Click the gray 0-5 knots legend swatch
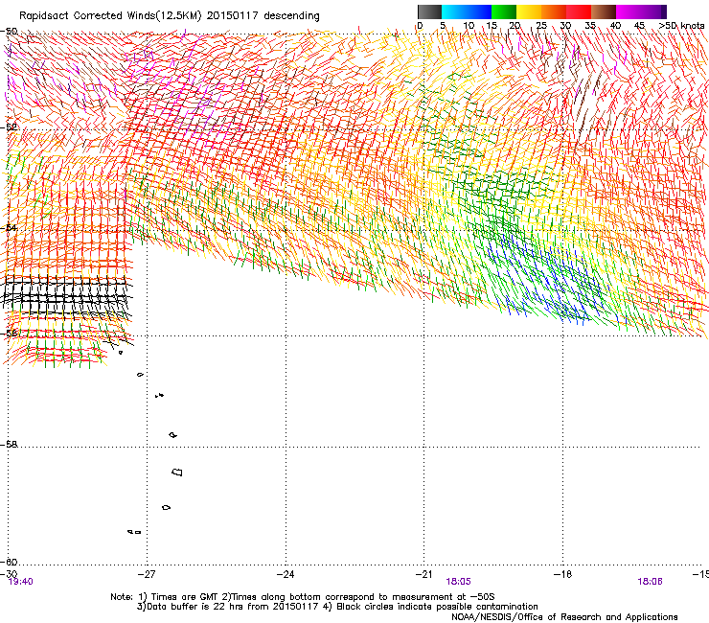This screenshot has height=623, width=709. click(429, 12)
